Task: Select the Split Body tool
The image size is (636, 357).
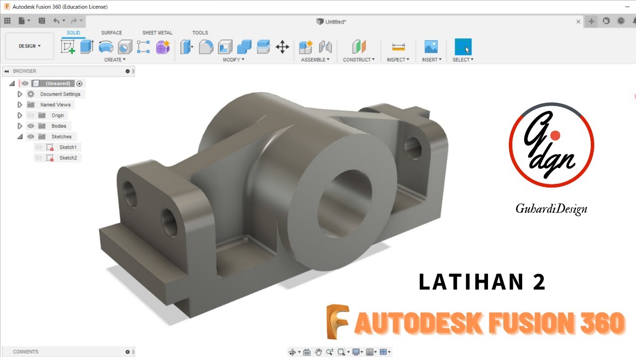Action: pos(263,47)
